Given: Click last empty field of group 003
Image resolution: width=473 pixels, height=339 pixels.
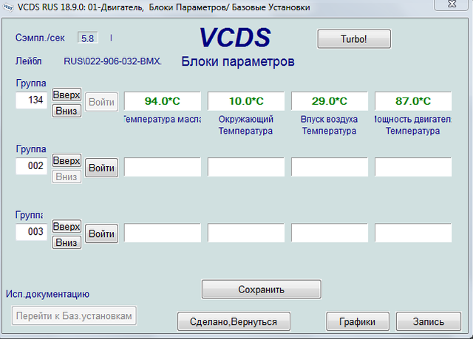Looking at the screenshot, I should (413, 233).
